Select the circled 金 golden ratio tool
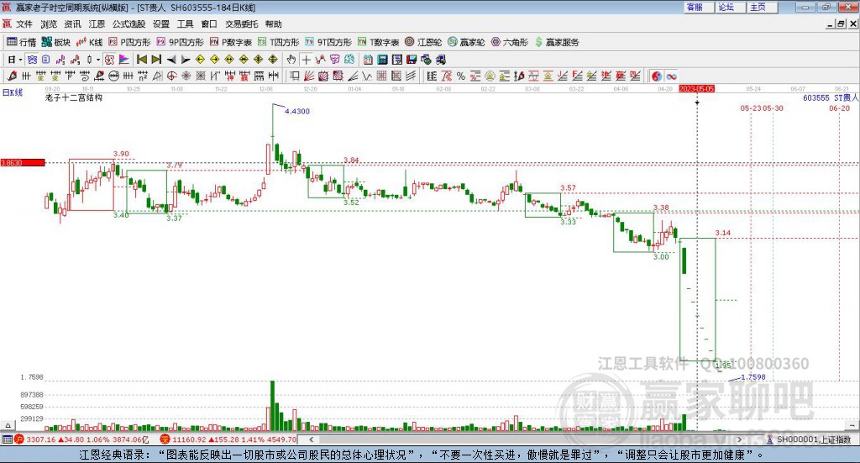860x463 pixels. point(490,76)
